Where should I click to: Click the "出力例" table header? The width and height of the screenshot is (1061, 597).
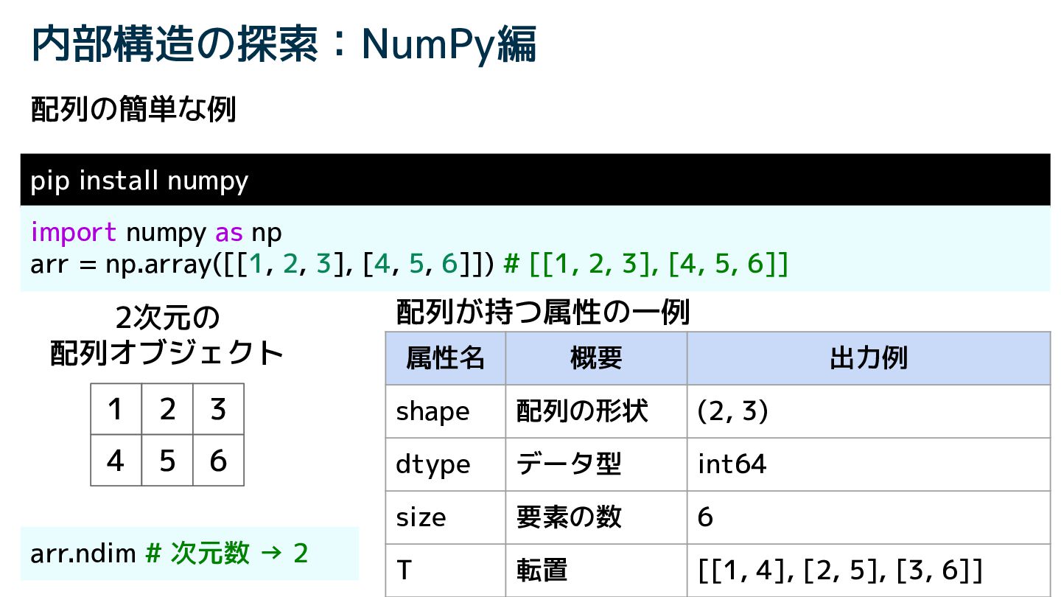click(x=869, y=358)
